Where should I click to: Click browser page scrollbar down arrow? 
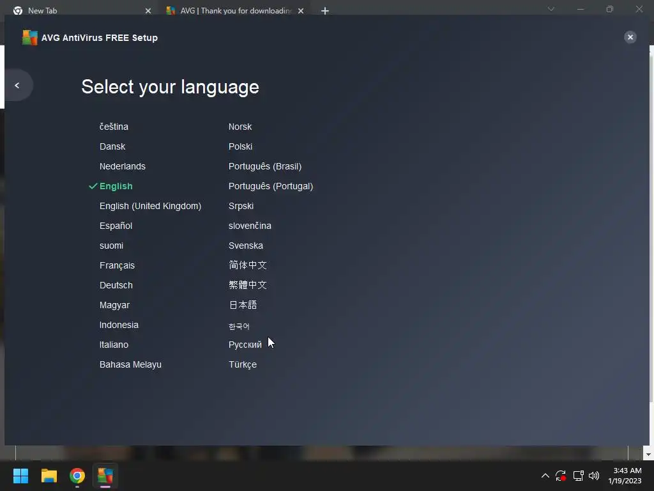pos(648,455)
